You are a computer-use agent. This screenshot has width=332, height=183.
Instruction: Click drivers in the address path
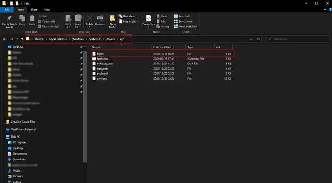tap(110, 39)
